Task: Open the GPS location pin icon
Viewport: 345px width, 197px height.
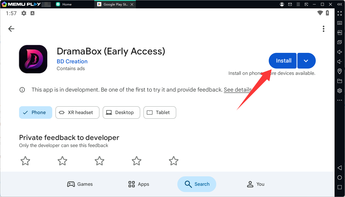Action: (340, 71)
